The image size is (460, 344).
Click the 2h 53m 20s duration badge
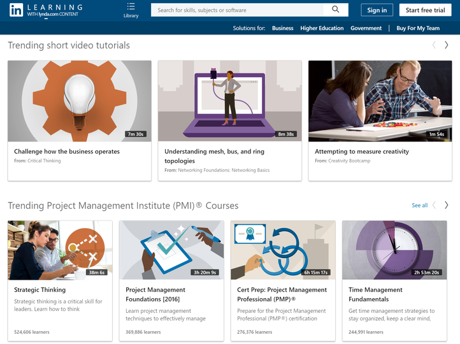coord(427,273)
